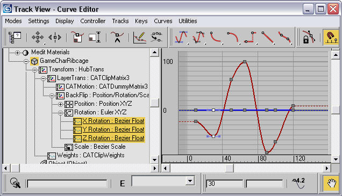Set tangents to Step icon
This screenshot has height=196, width=342.
250,38
